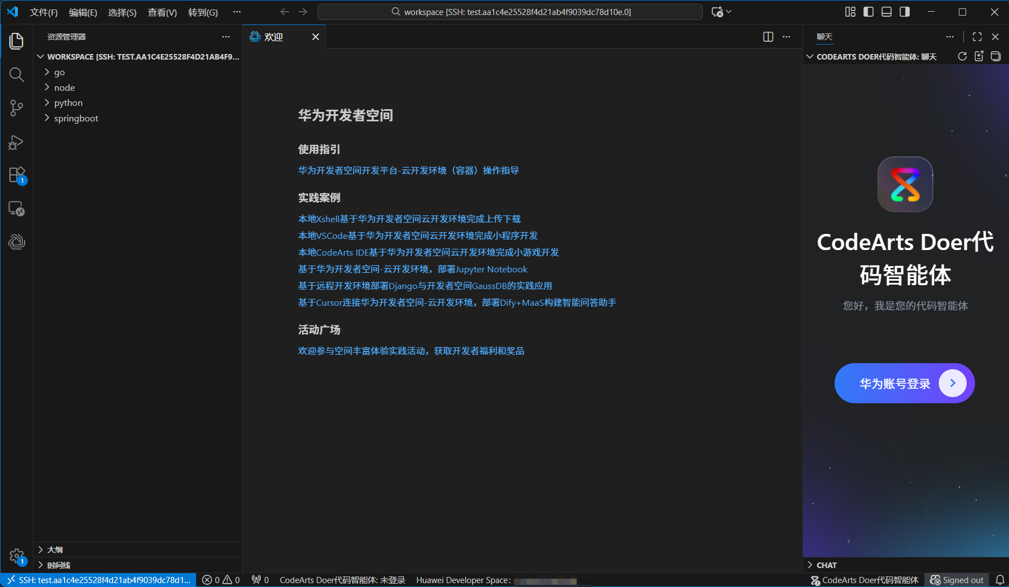Image resolution: width=1009 pixels, height=587 pixels.
Task: Open chat panel more actions ellipsis
Action: [950, 37]
